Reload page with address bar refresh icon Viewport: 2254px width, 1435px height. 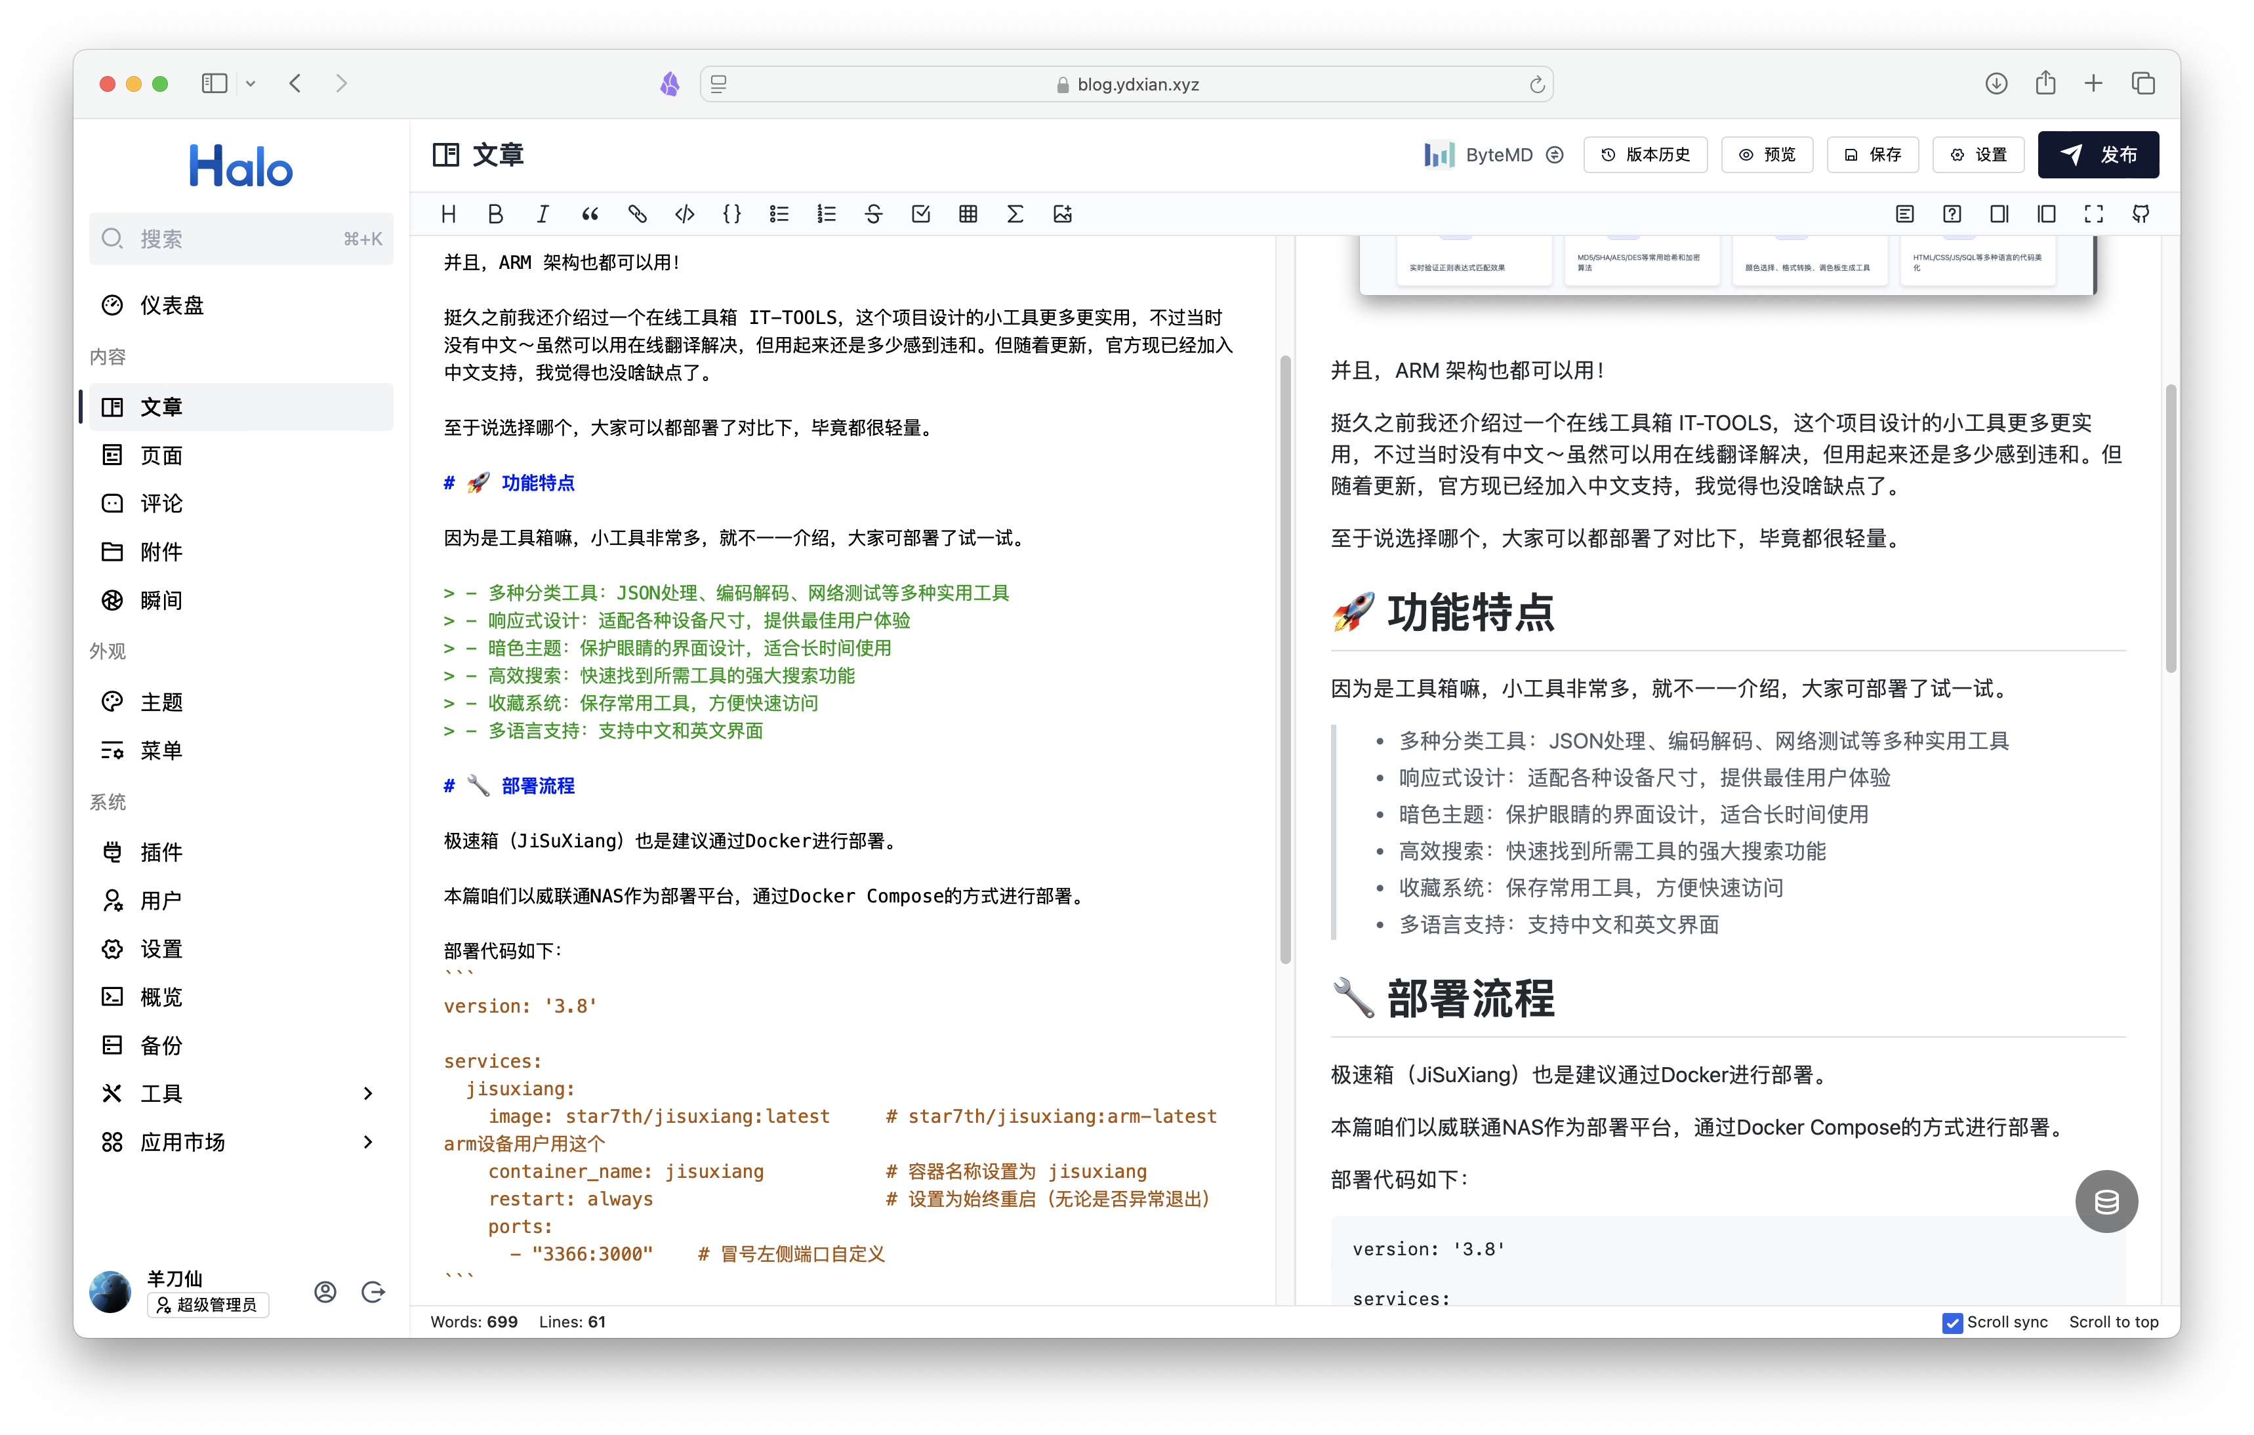click(1536, 84)
